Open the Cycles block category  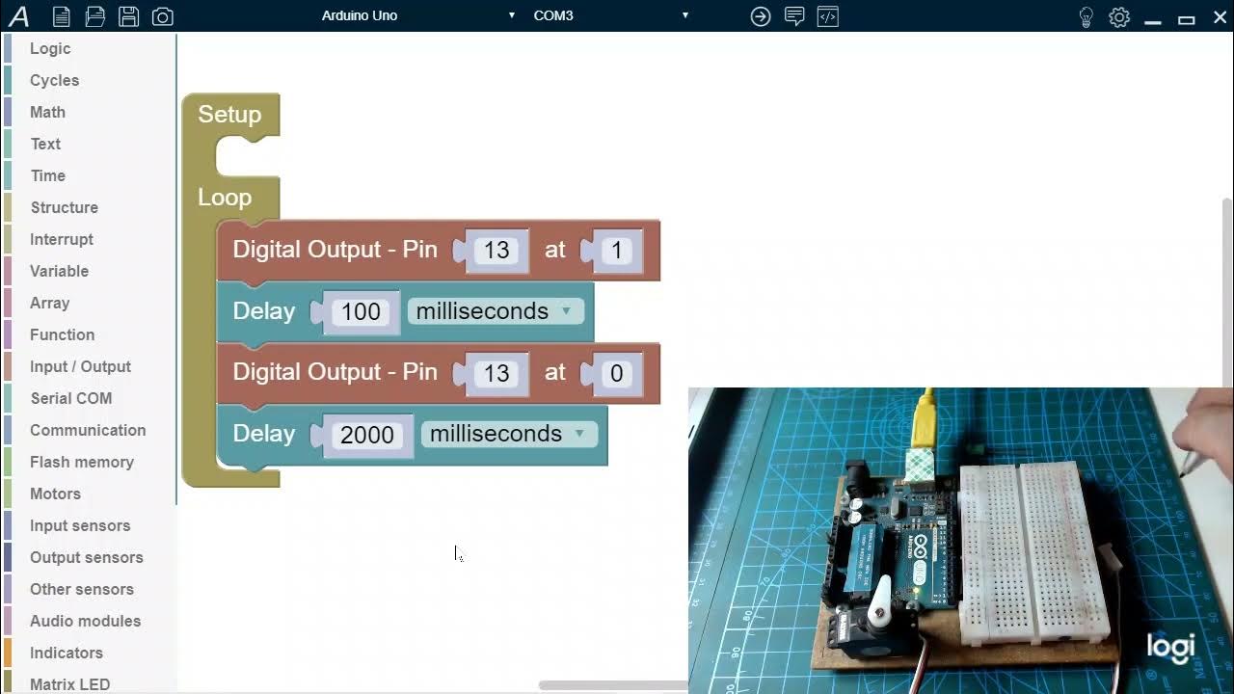(x=54, y=80)
